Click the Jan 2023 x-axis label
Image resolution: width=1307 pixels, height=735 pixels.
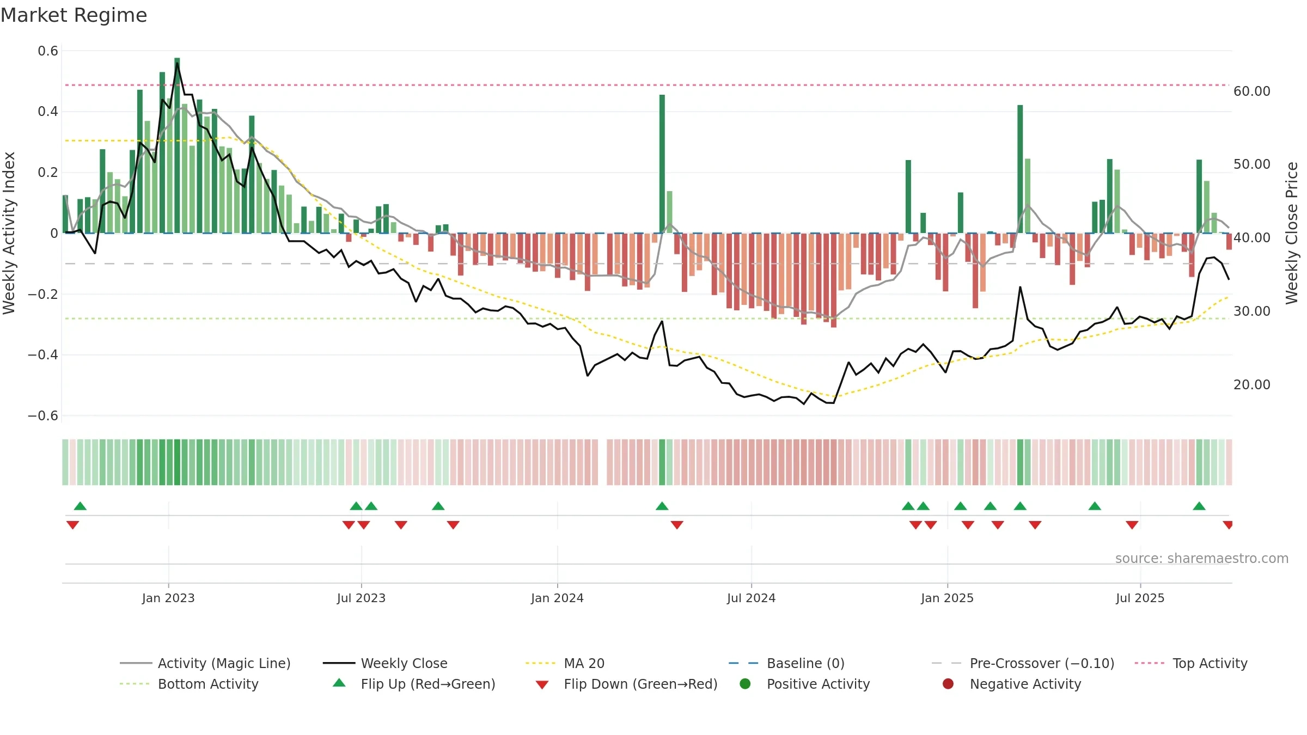pyautogui.click(x=168, y=598)
